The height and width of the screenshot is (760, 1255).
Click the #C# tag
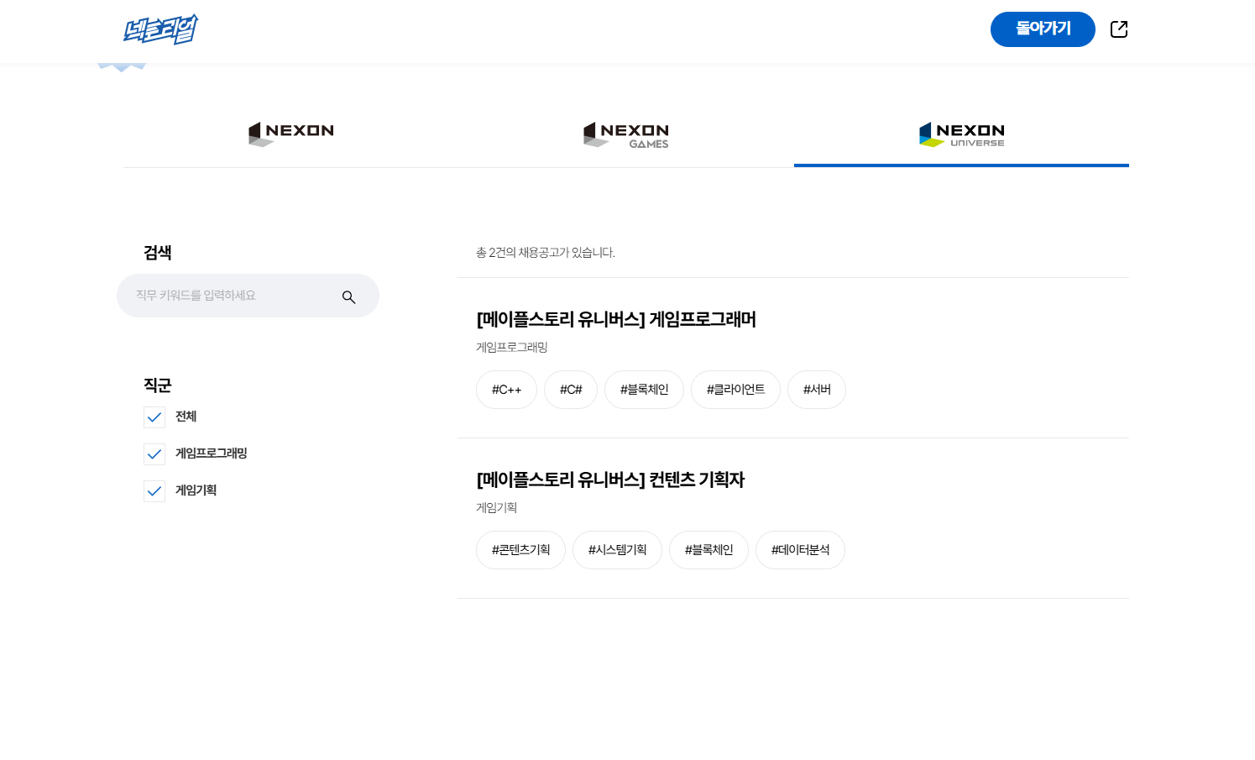pyautogui.click(x=571, y=390)
